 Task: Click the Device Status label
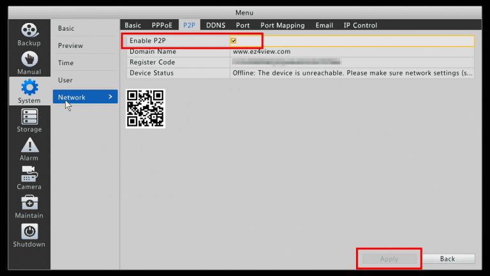click(x=152, y=73)
